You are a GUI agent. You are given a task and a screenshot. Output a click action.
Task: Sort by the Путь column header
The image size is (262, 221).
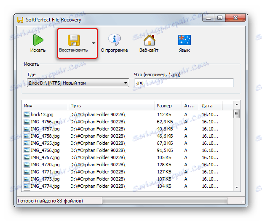[x=111, y=106]
